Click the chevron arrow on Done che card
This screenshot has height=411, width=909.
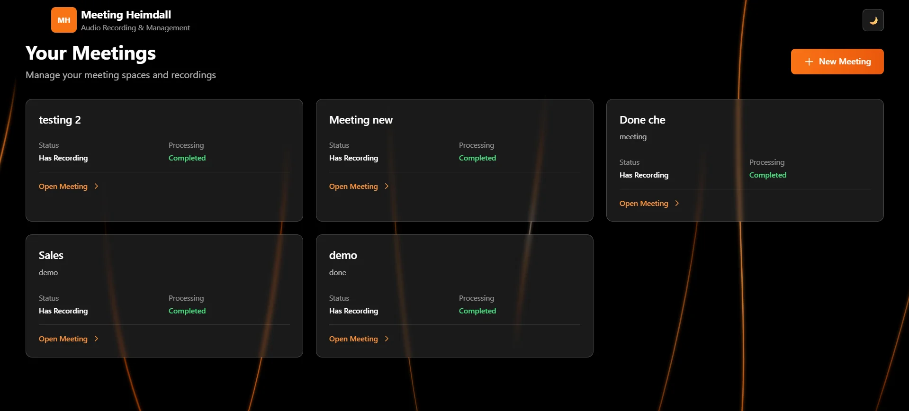(677, 204)
